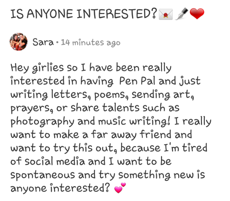This screenshot has height=201, width=230.
Task: Click the greeting Hey girlies
Action: 37,68
